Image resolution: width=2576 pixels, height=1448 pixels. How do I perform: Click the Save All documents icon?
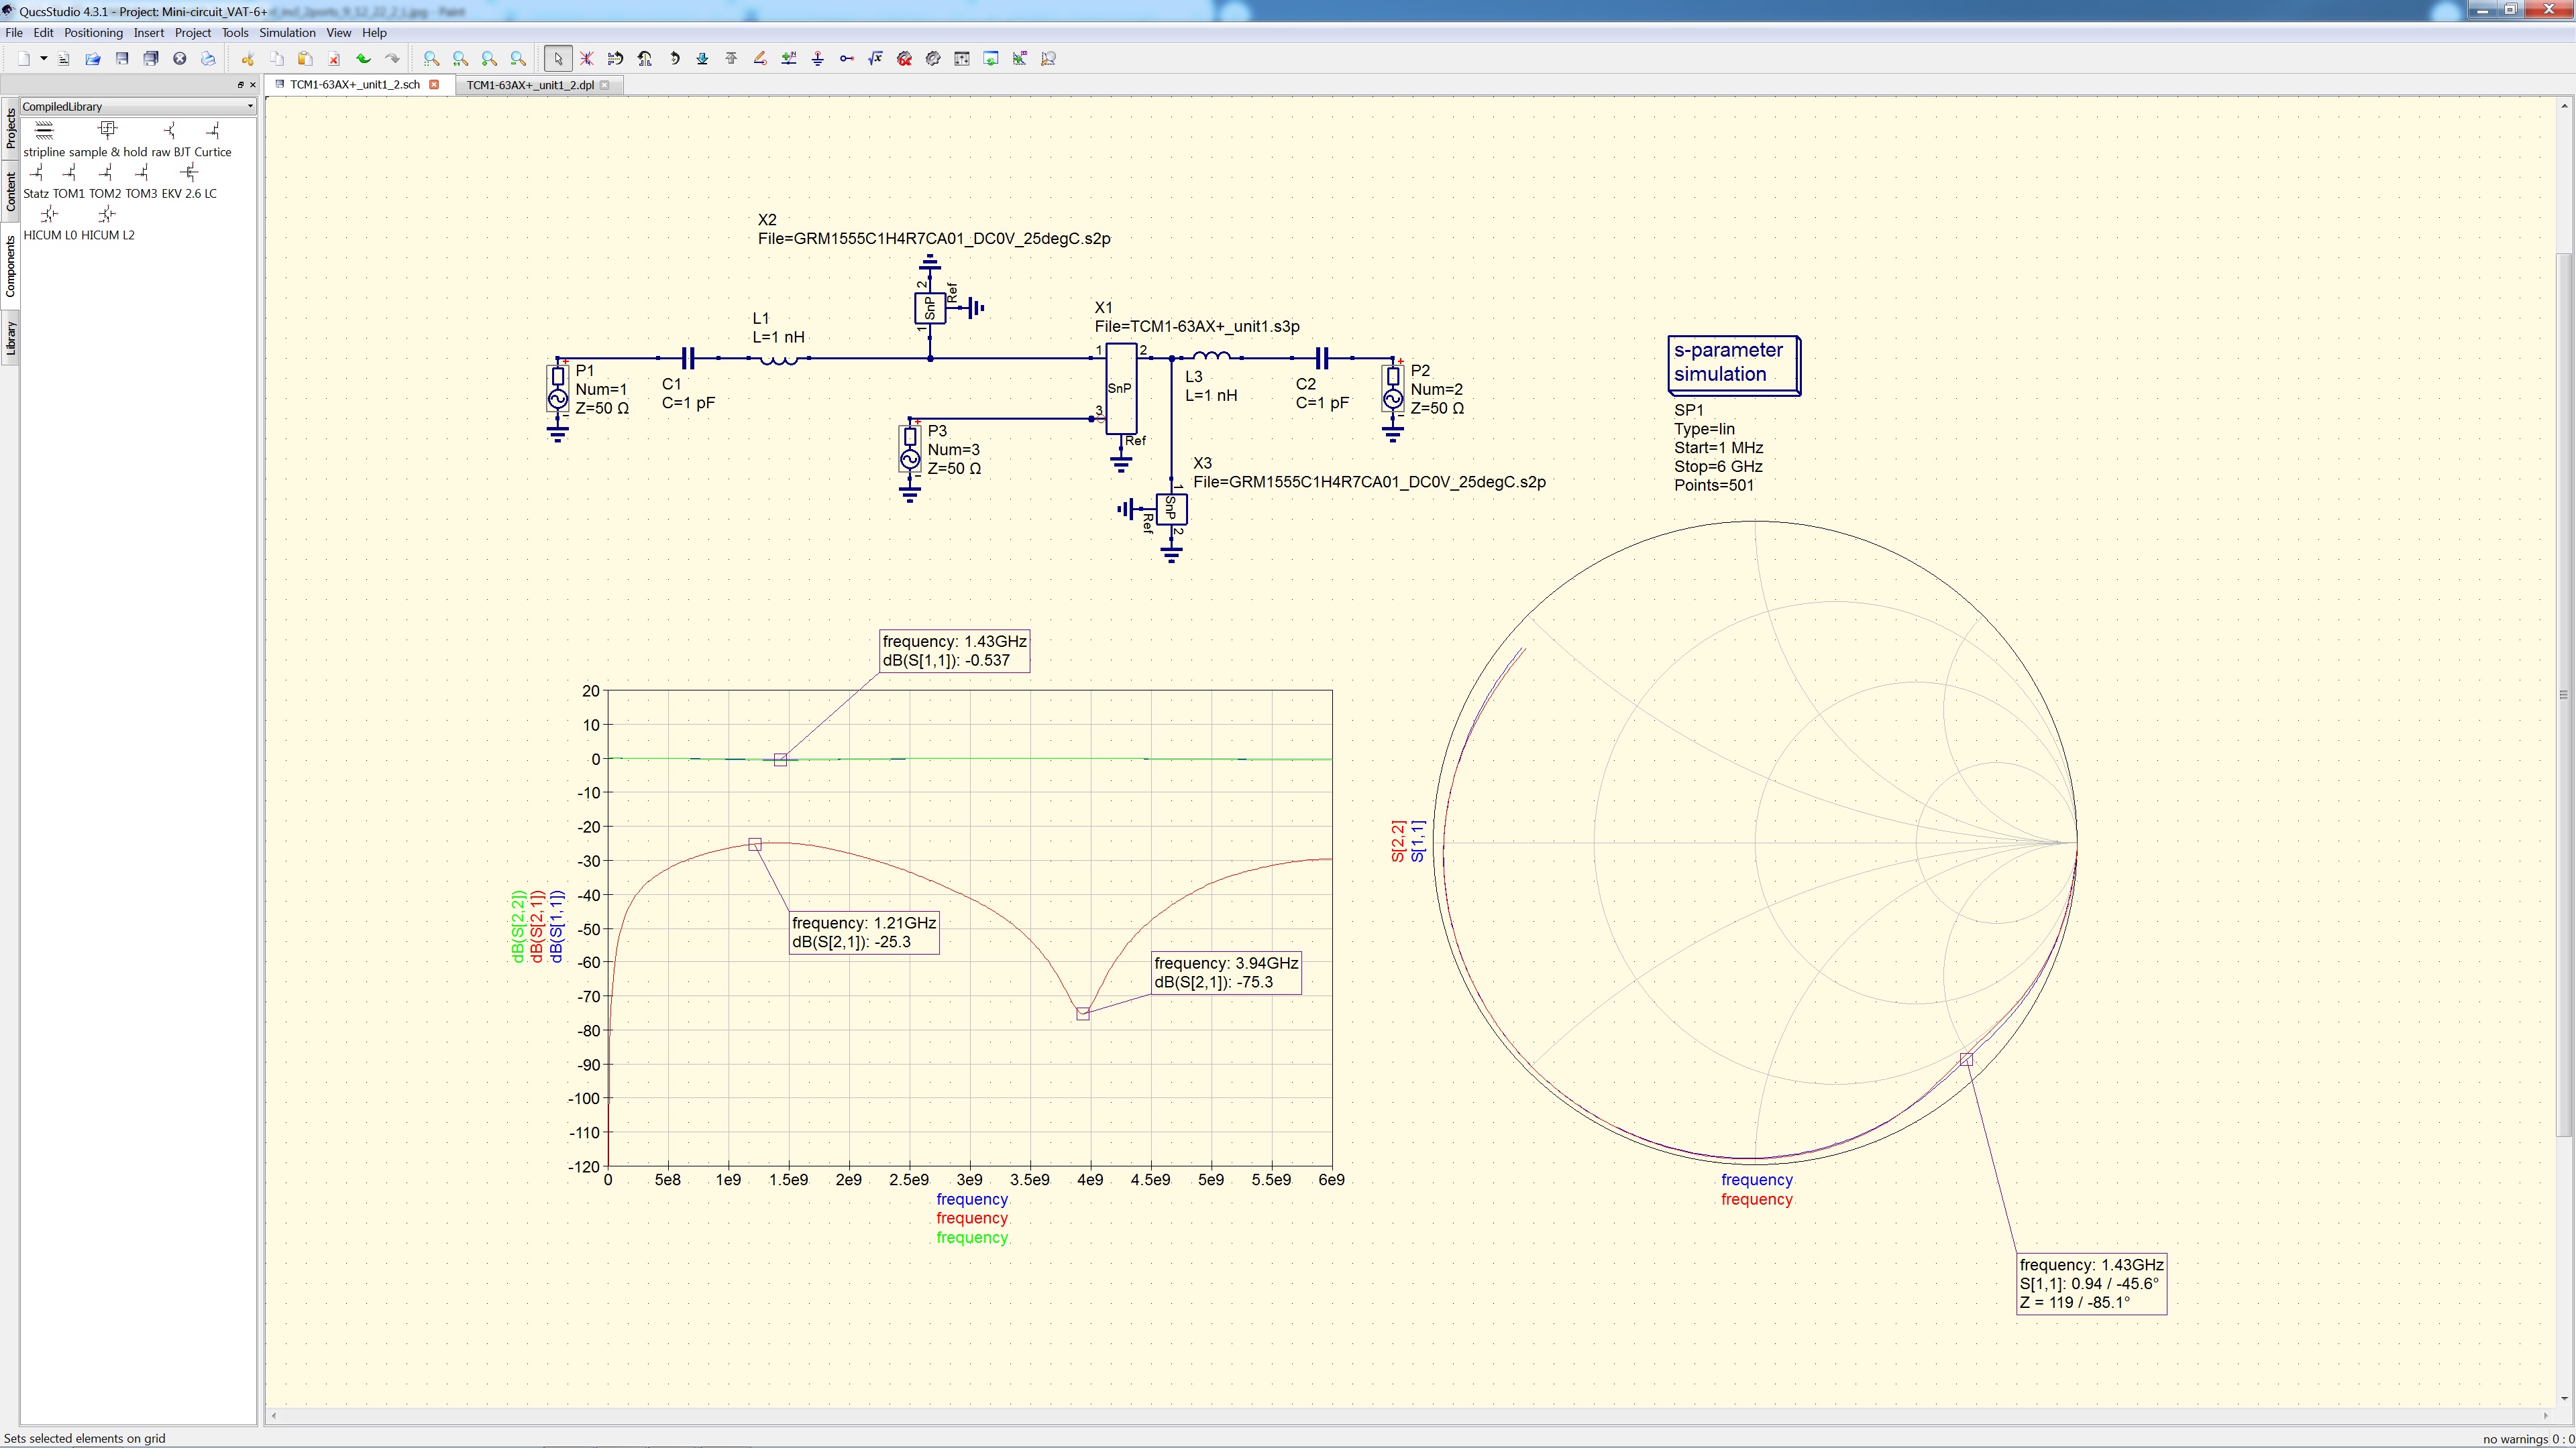[150, 58]
